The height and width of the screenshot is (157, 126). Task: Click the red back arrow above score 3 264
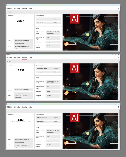8,12
